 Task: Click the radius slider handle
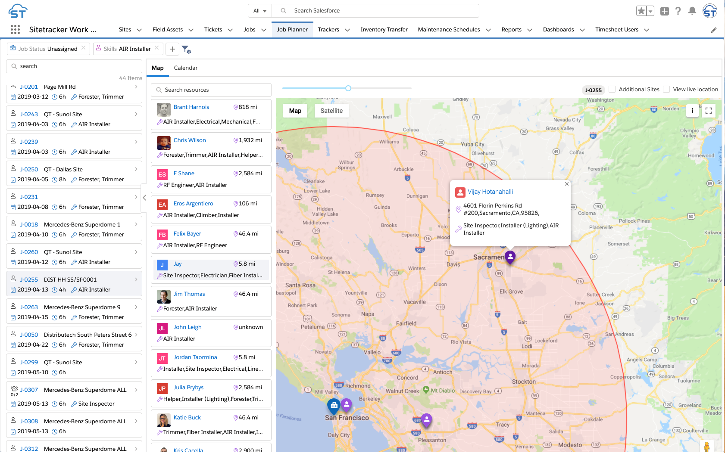[348, 88]
